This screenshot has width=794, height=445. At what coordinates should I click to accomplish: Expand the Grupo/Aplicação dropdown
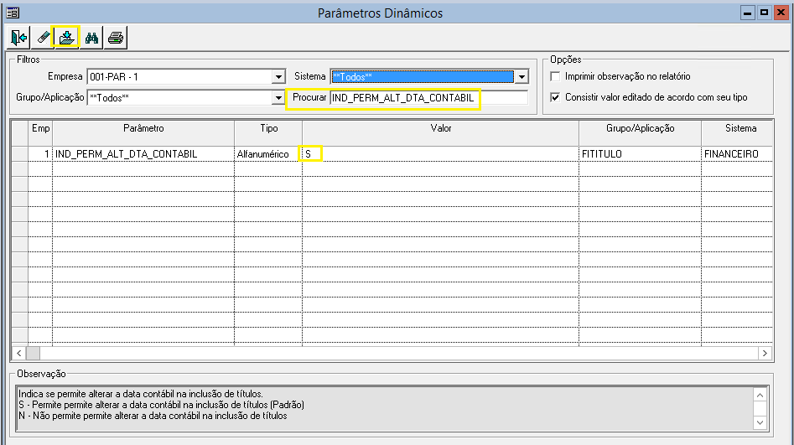pos(278,98)
